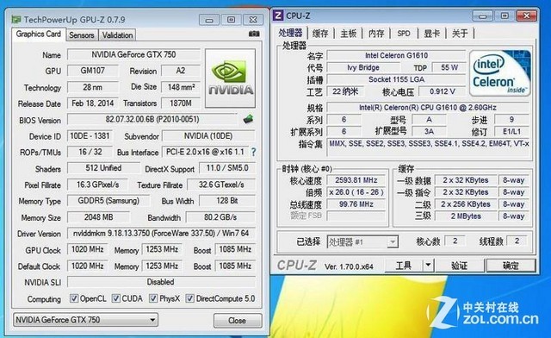Click the Transistors value 1870M
Screen dimensions: 551x338
pyautogui.click(x=181, y=103)
